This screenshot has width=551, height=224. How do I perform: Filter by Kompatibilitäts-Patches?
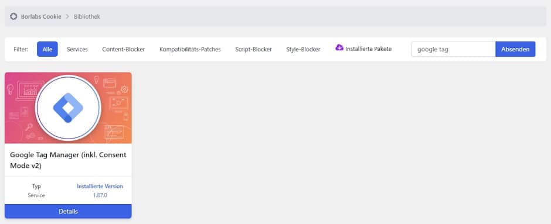coord(190,50)
